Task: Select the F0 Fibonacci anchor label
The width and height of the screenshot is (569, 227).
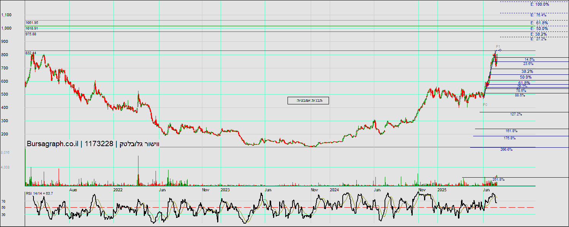Action: pyautogui.click(x=485, y=104)
